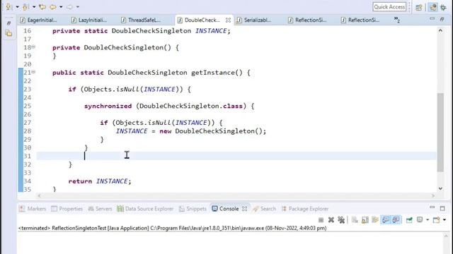Click editor scroll up arrow
This screenshot has height=254, width=453.
coord(440,30)
